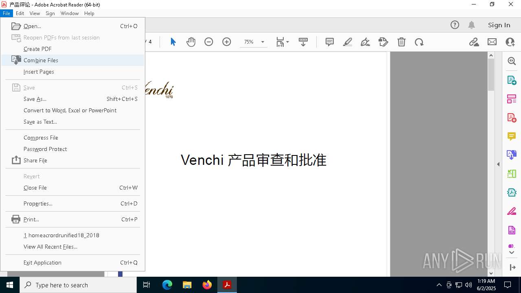Choose Password Protect menu item

[72, 149]
